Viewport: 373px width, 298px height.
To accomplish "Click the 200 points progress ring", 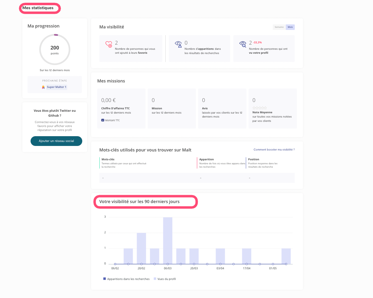I will pyautogui.click(x=55, y=49).
